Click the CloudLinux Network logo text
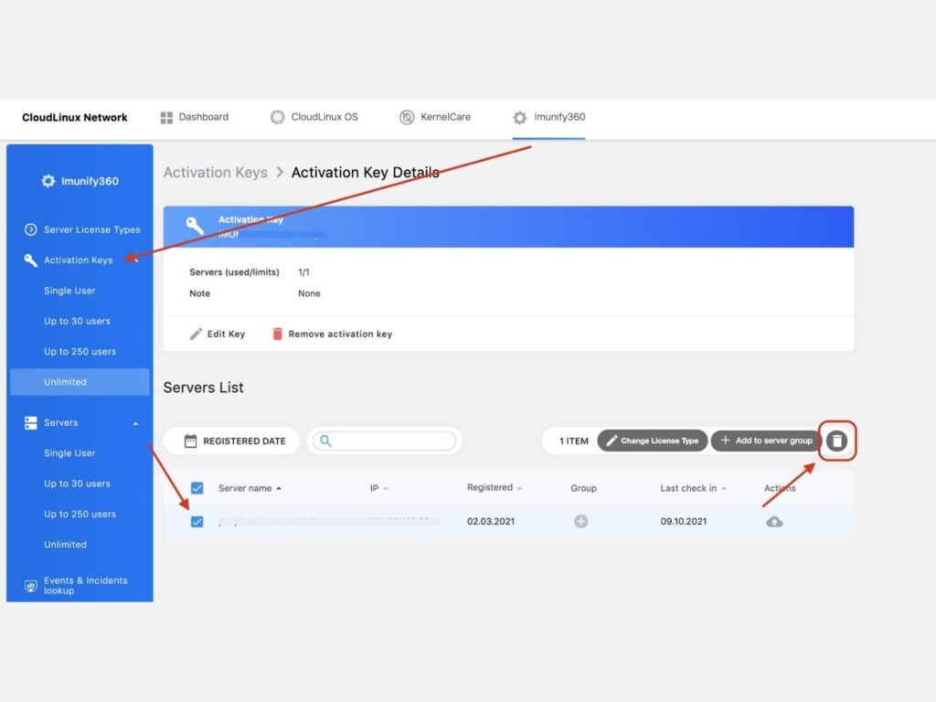Screen dimensions: 936x702 point(75,118)
